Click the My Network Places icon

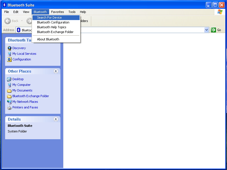click(9, 102)
